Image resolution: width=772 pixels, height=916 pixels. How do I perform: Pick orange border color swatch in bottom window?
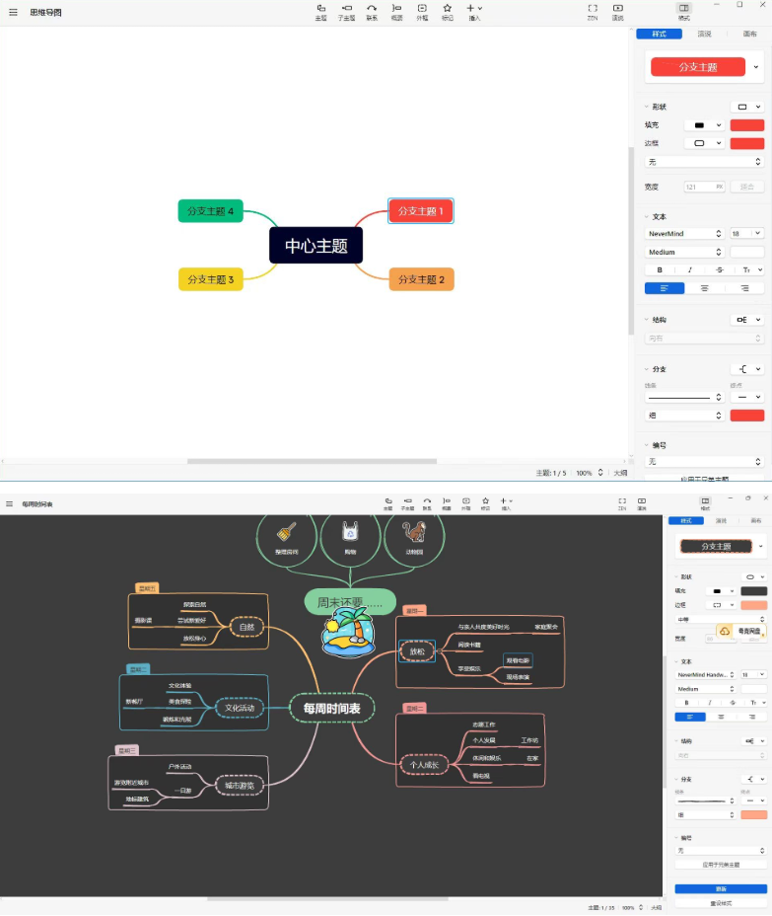754,605
